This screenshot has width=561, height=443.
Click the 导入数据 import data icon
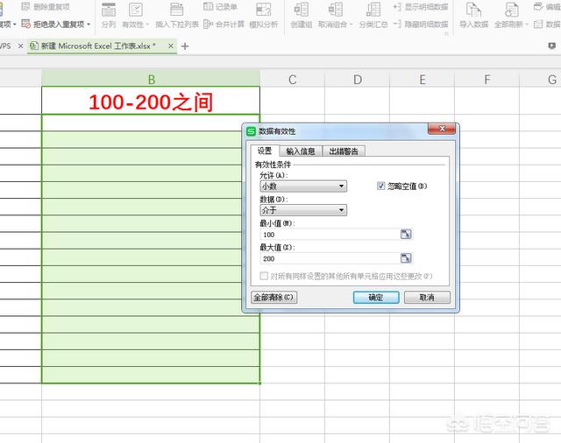473,10
